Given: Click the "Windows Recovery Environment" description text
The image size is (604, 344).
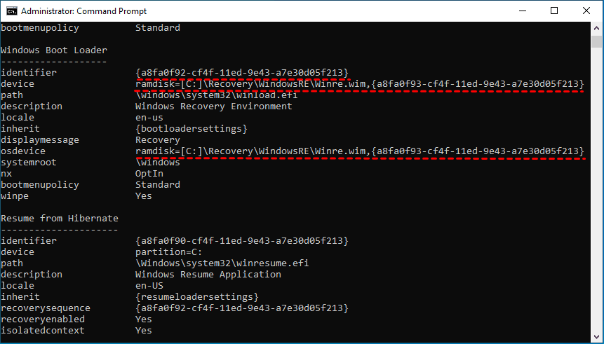Looking at the screenshot, I should tap(213, 106).
